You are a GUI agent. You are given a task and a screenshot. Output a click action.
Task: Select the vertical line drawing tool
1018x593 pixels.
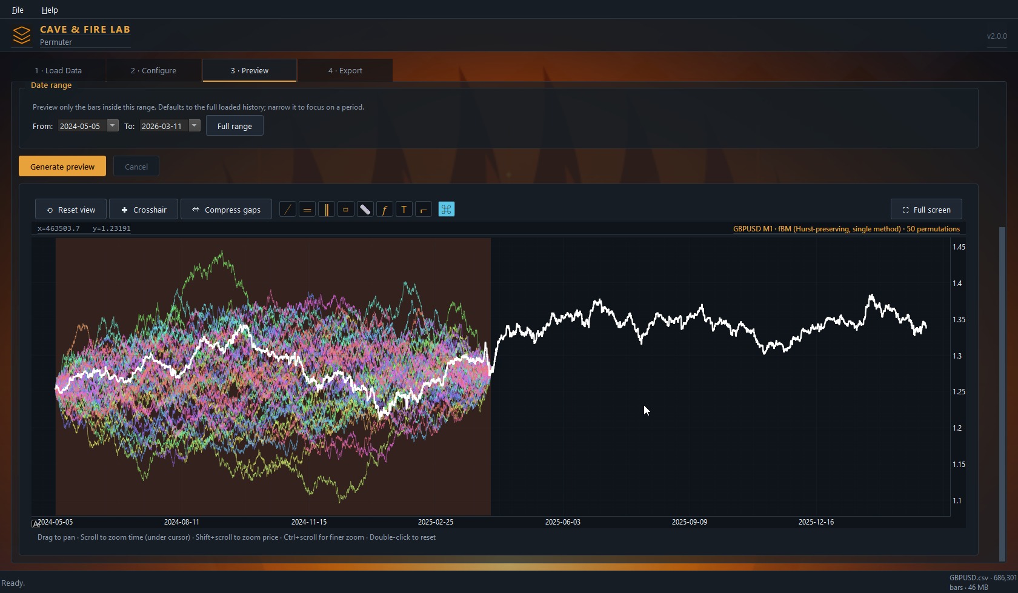[327, 210]
